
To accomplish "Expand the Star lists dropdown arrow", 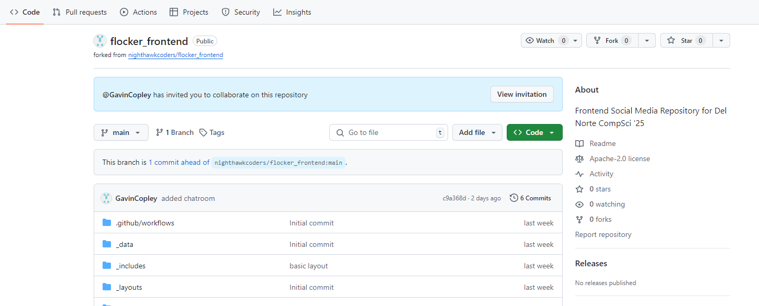I will point(721,40).
